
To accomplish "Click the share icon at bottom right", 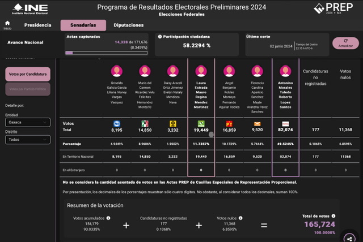I will [350, 238].
